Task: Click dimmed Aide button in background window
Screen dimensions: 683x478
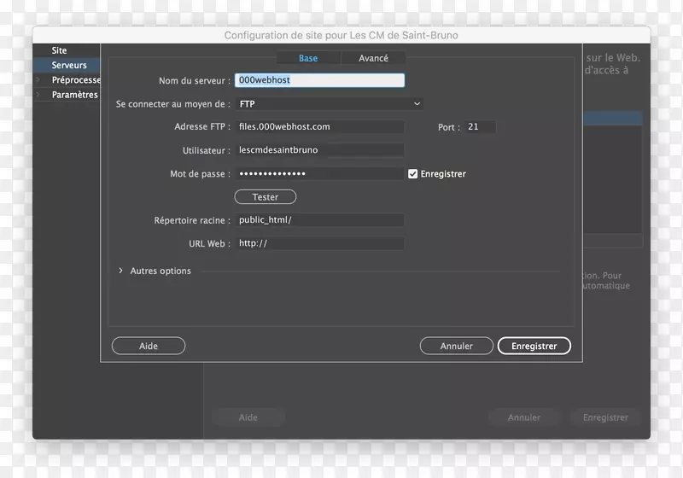Action: (x=248, y=417)
